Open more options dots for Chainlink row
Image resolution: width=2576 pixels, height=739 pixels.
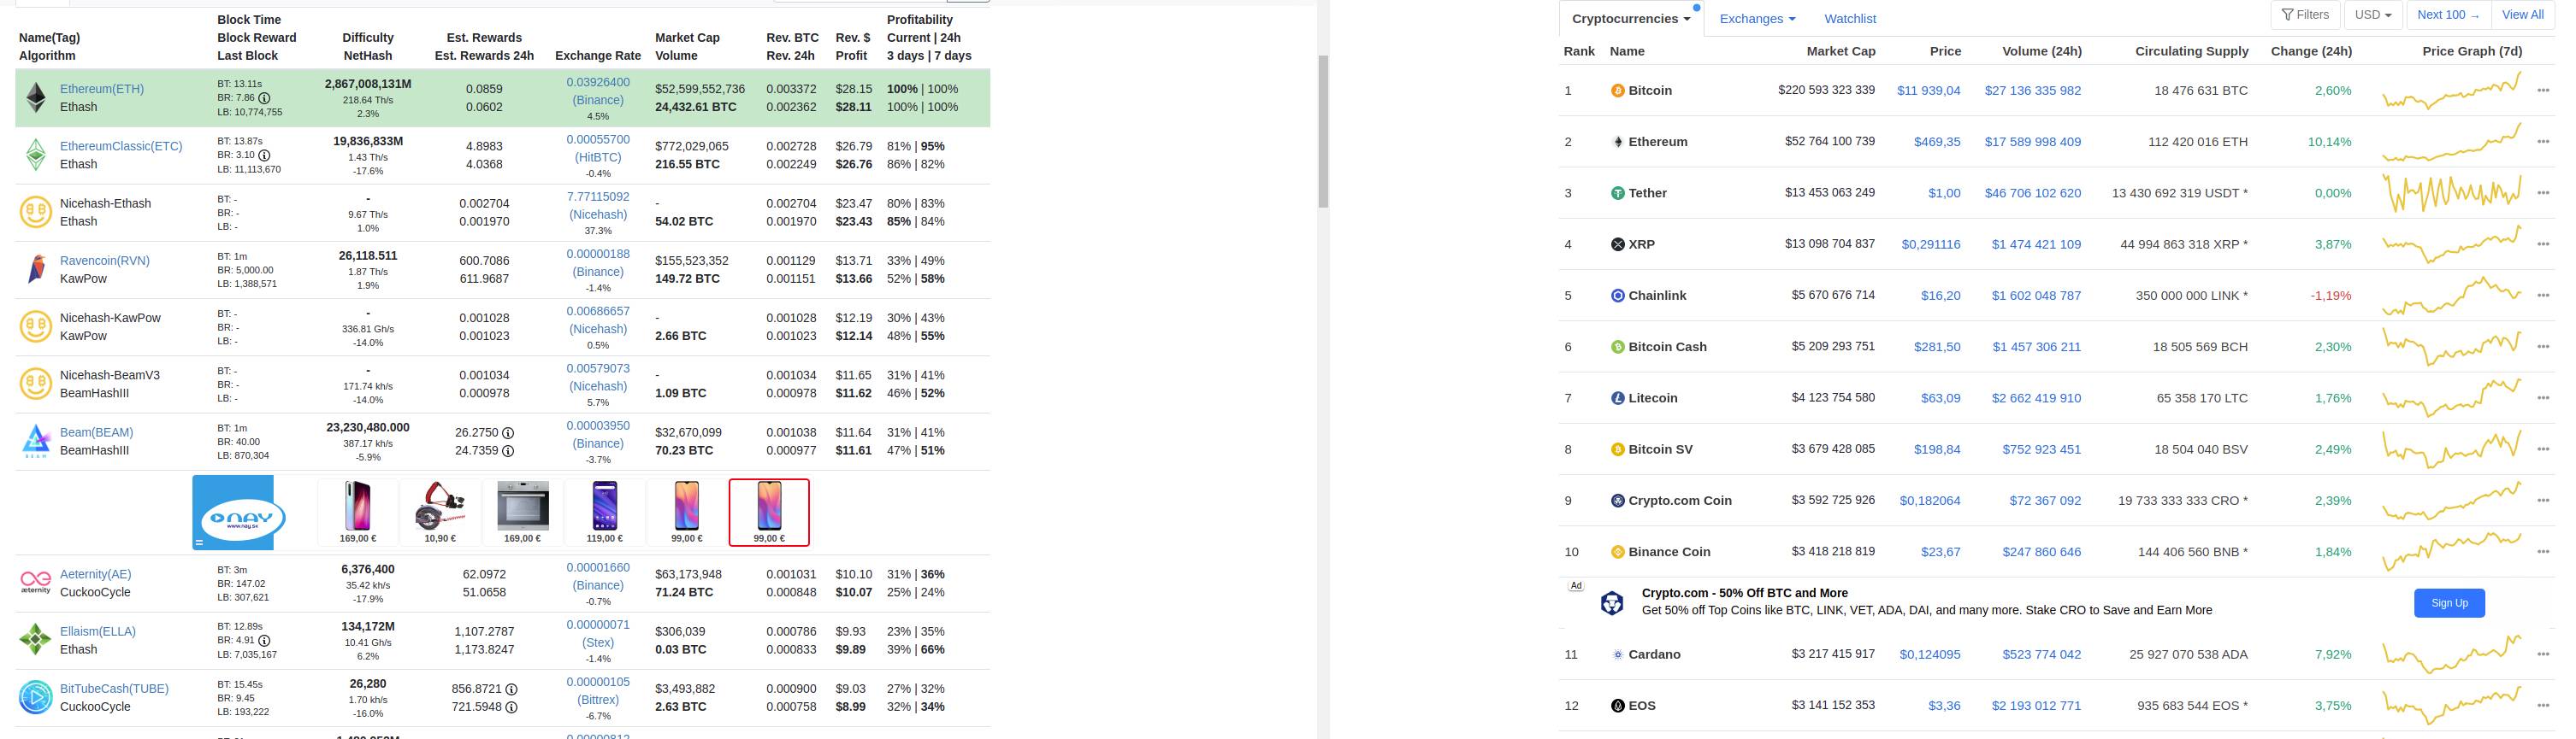coord(2543,296)
